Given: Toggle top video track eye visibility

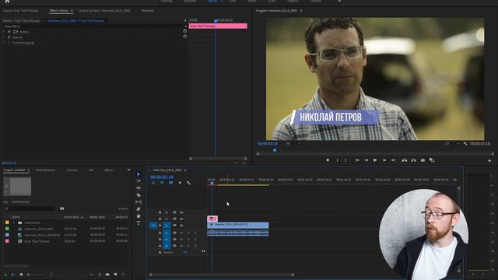Looking at the screenshot, I should click(x=181, y=212).
